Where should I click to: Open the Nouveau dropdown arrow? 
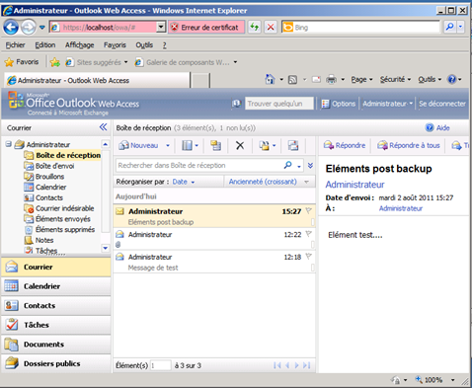coord(168,145)
